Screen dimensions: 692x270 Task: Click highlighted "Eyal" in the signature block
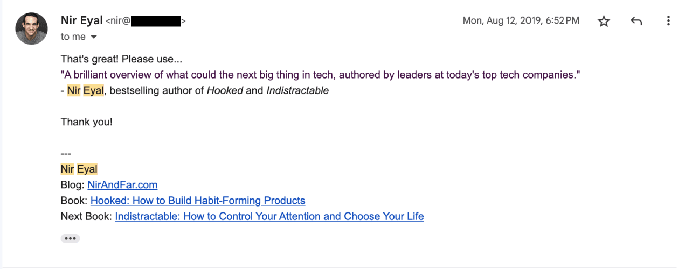(87, 169)
